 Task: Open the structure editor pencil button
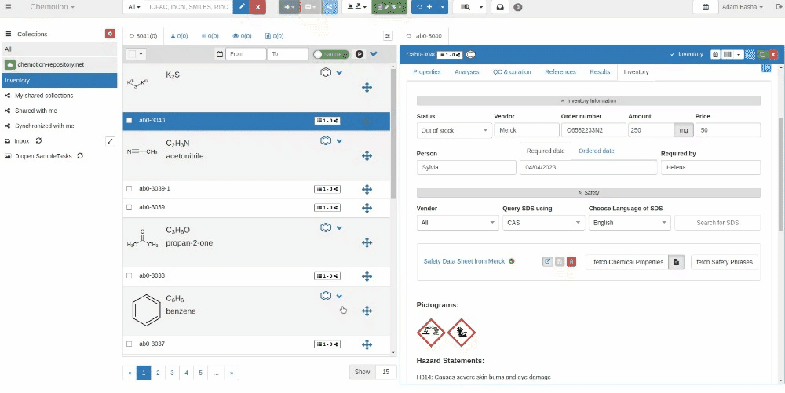point(242,7)
